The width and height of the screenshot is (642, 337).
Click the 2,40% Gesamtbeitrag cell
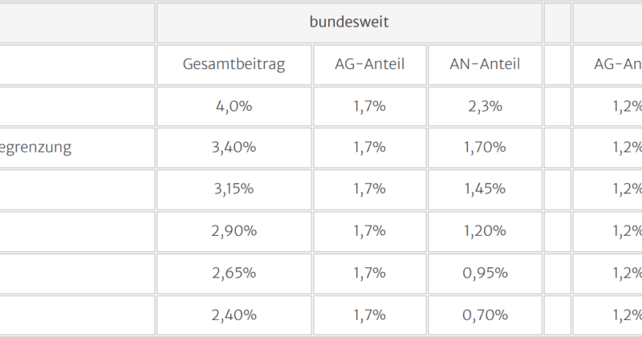(234, 315)
